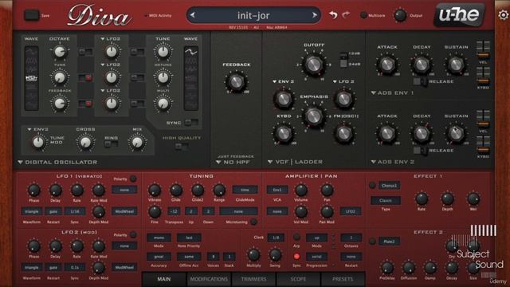The height and width of the screenshot is (287, 510).
Task: Switch to the PRESETS tab
Action: pos(343,279)
